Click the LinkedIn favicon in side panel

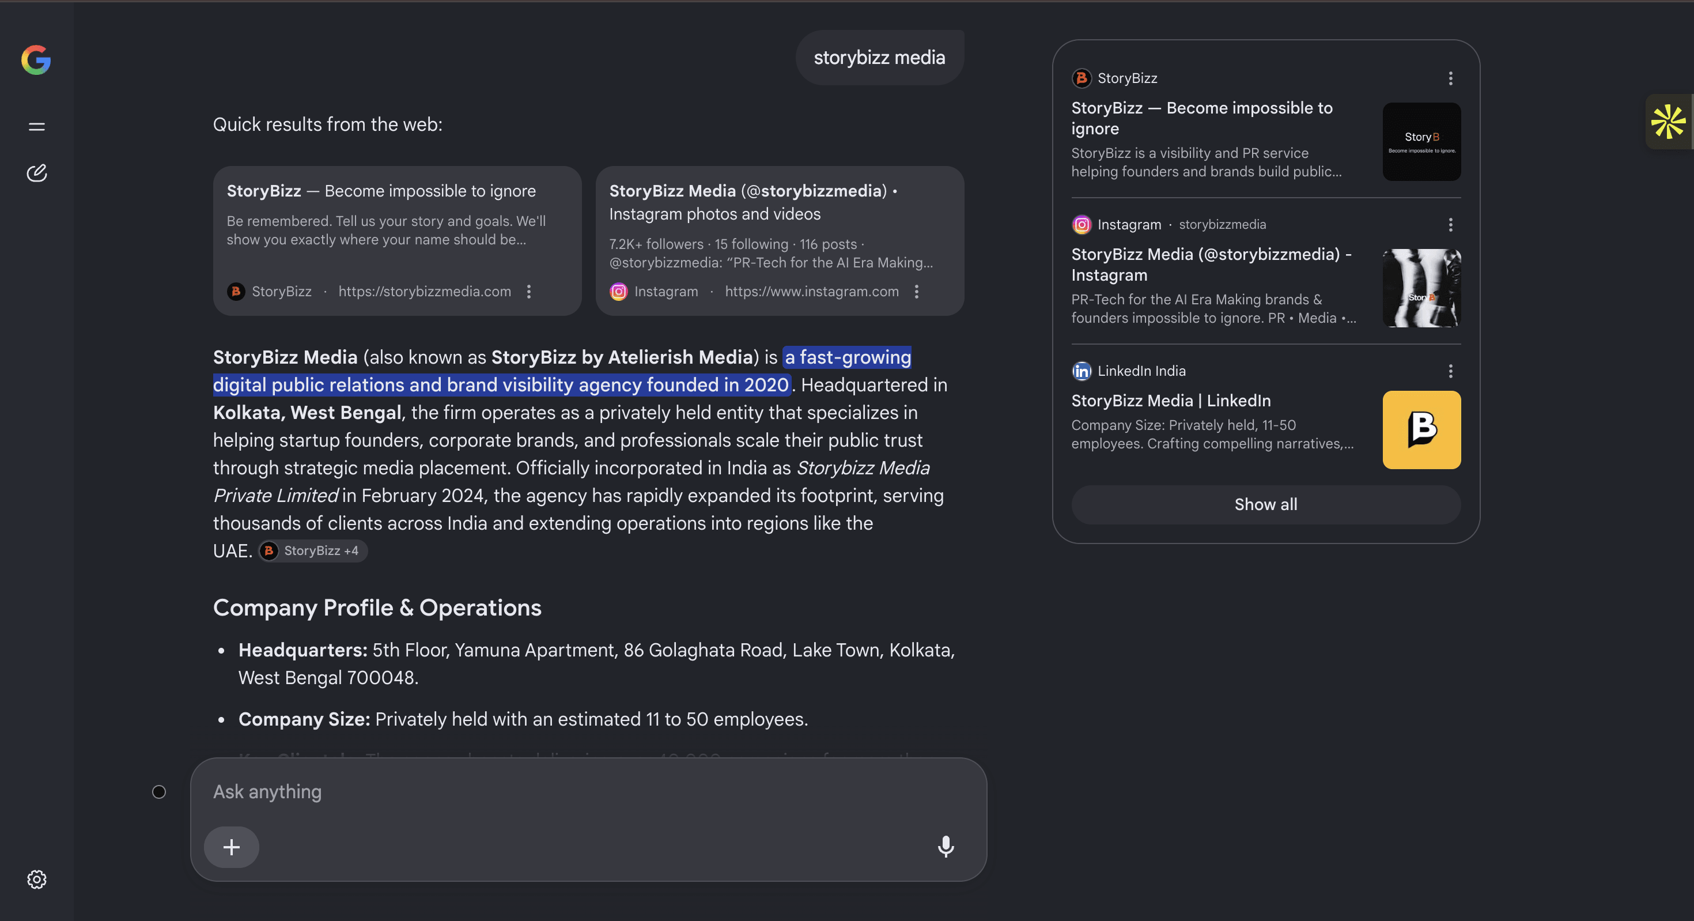[x=1081, y=371]
